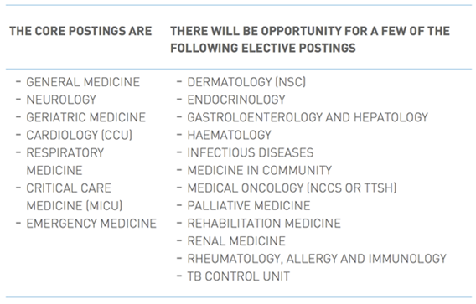Click Renal Medicine item

tap(236, 241)
